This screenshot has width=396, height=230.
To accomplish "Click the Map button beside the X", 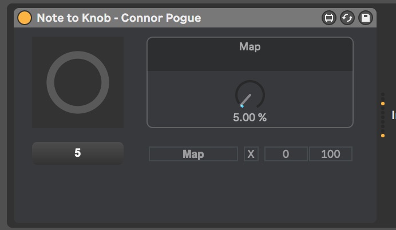I will [x=193, y=154].
